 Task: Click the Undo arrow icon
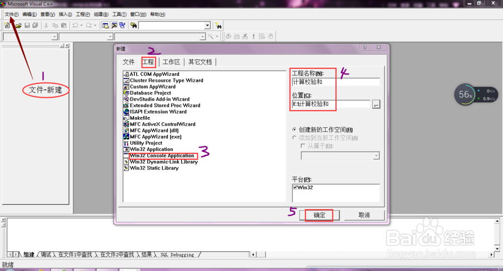[x=75, y=25]
